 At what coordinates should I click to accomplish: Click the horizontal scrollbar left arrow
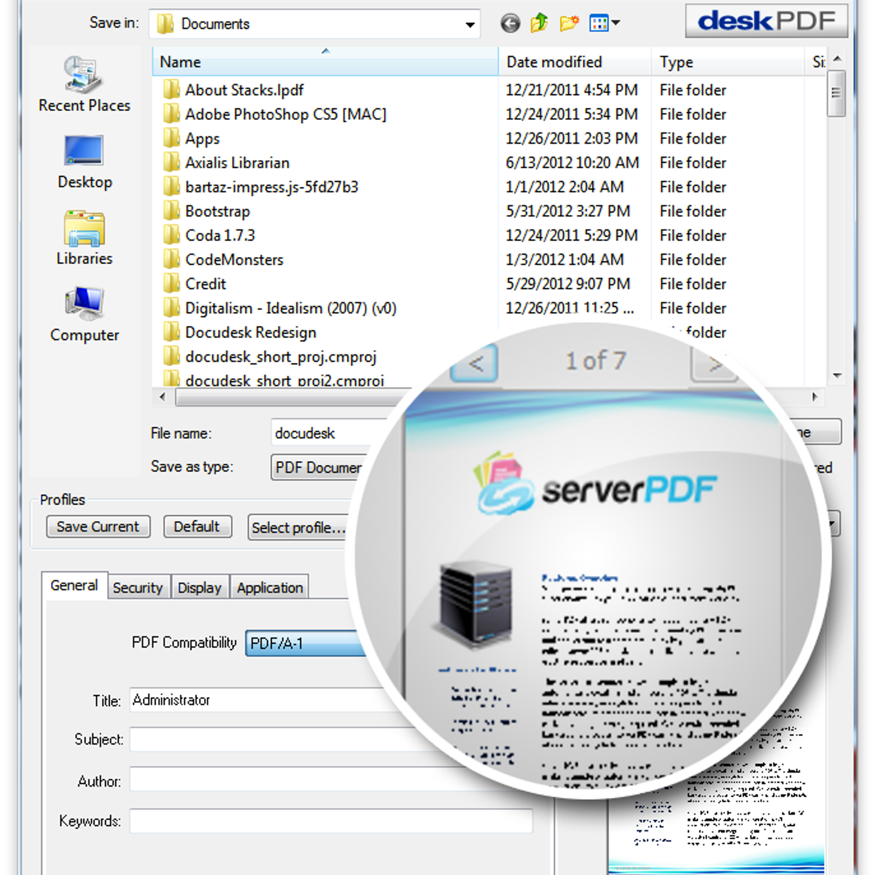click(x=162, y=397)
